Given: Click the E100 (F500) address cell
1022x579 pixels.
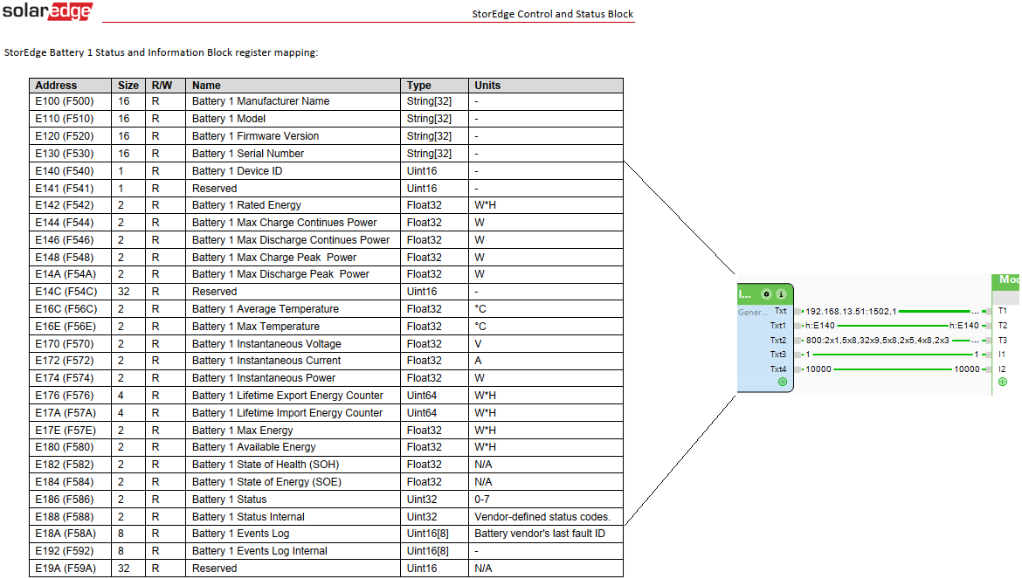Looking at the screenshot, I should [x=64, y=101].
